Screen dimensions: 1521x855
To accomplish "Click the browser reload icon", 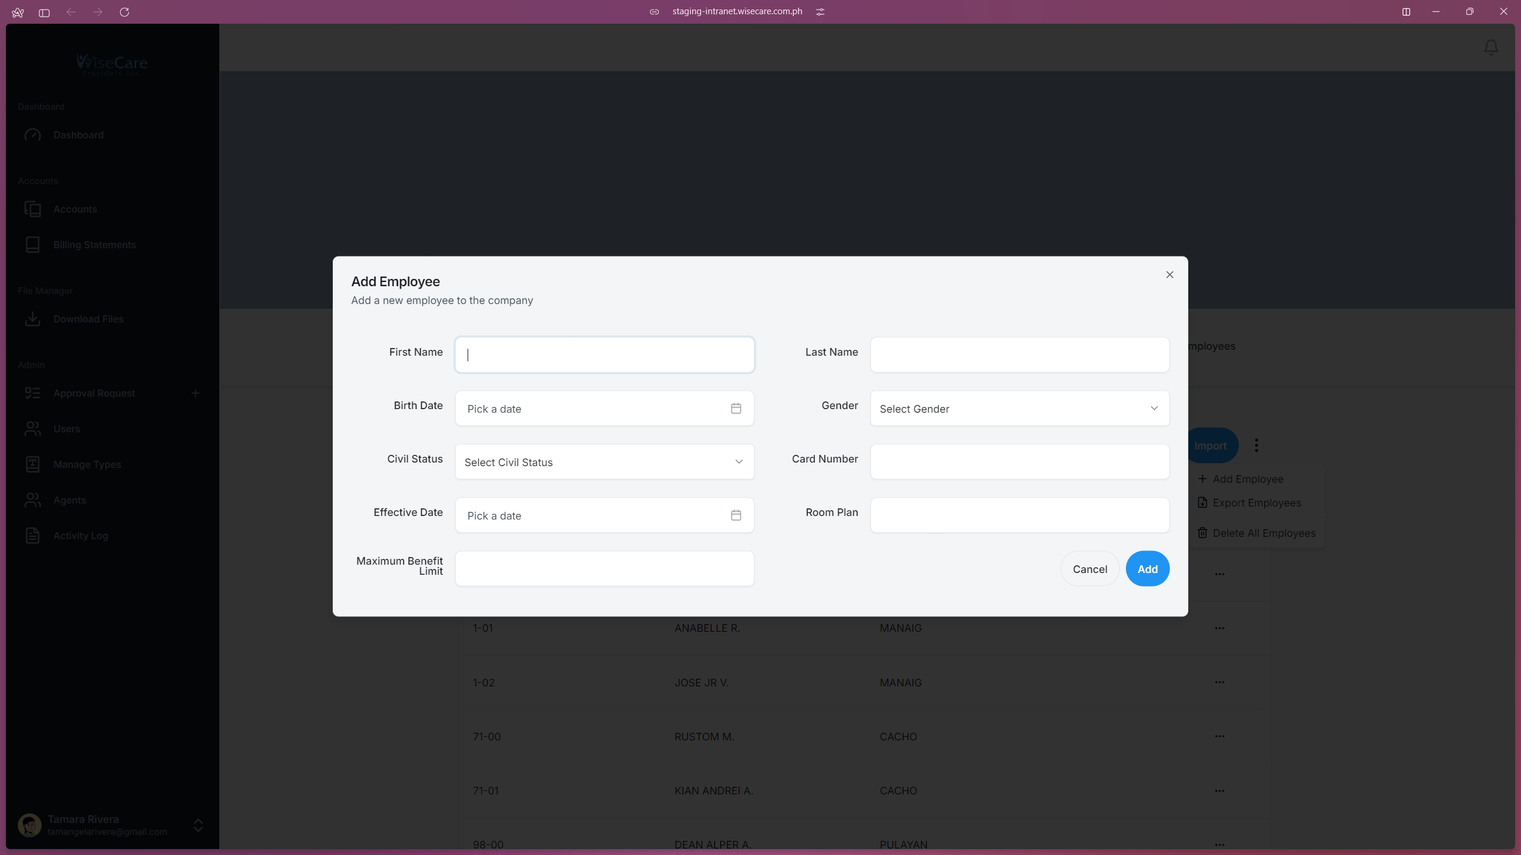I will [124, 12].
